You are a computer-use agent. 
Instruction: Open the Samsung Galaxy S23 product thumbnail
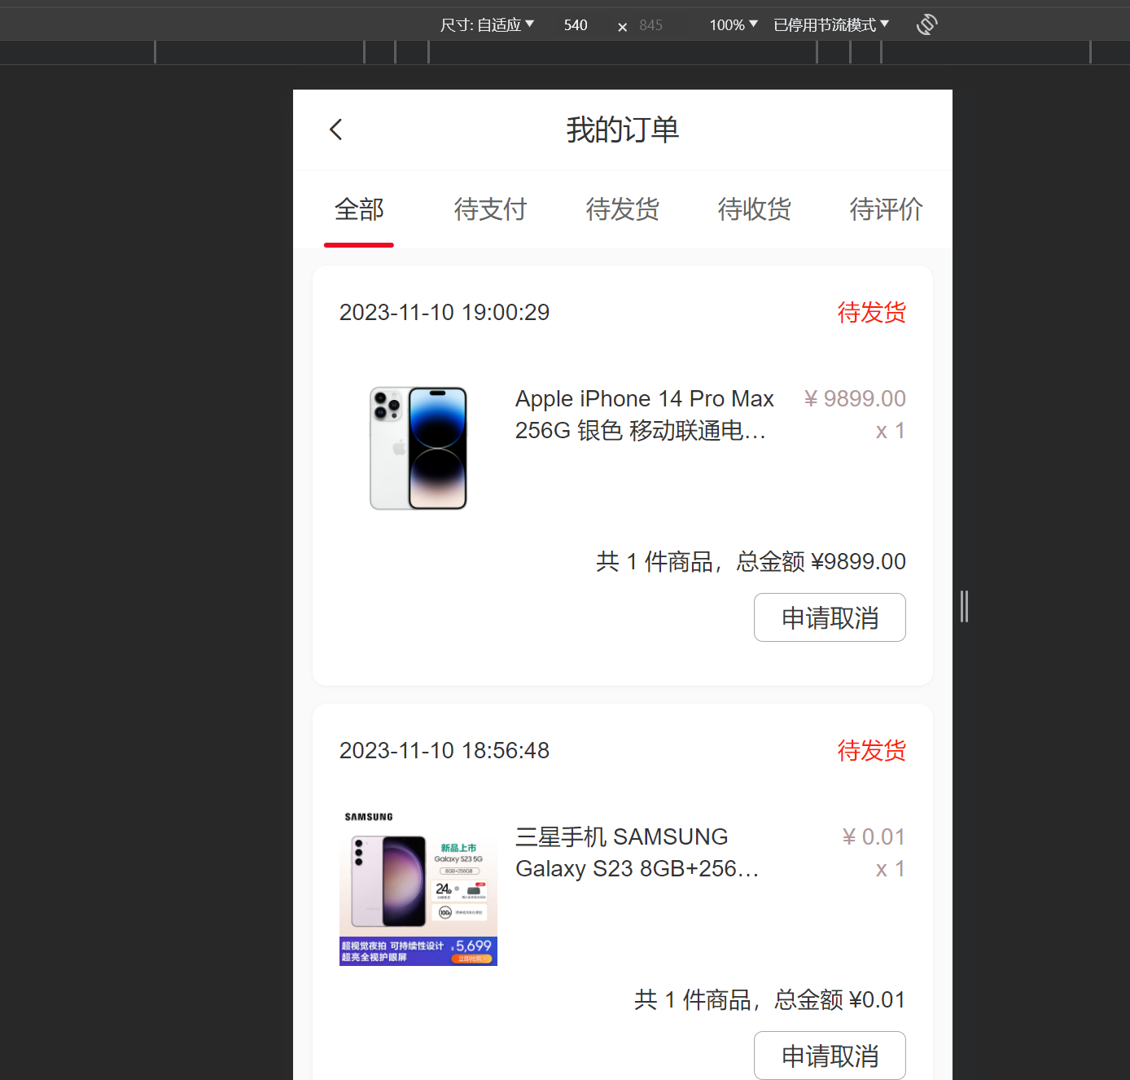tap(418, 886)
